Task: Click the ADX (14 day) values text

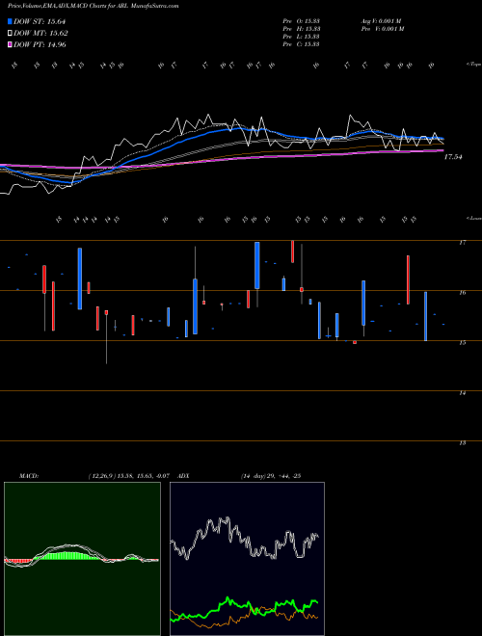Action: (x=271, y=476)
